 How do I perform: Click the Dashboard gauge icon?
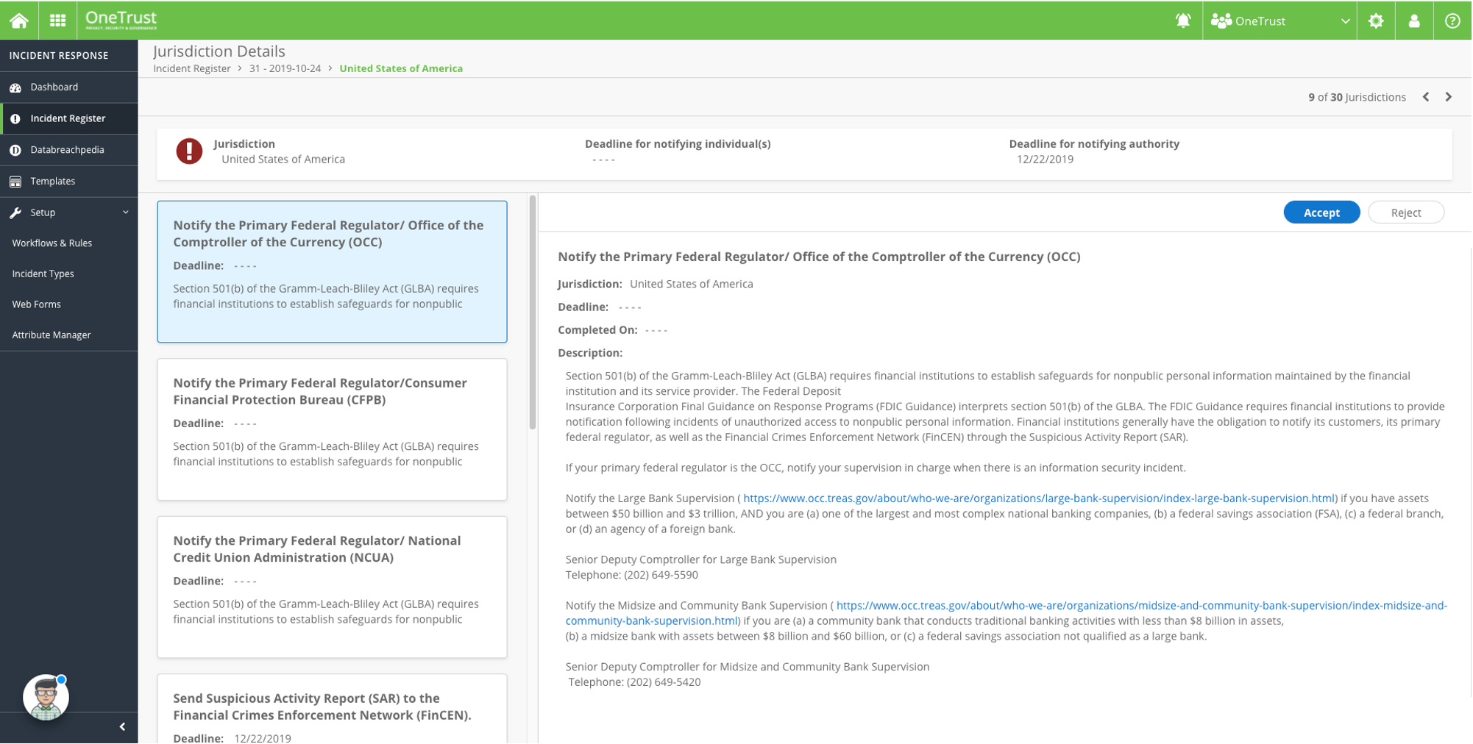pos(15,87)
